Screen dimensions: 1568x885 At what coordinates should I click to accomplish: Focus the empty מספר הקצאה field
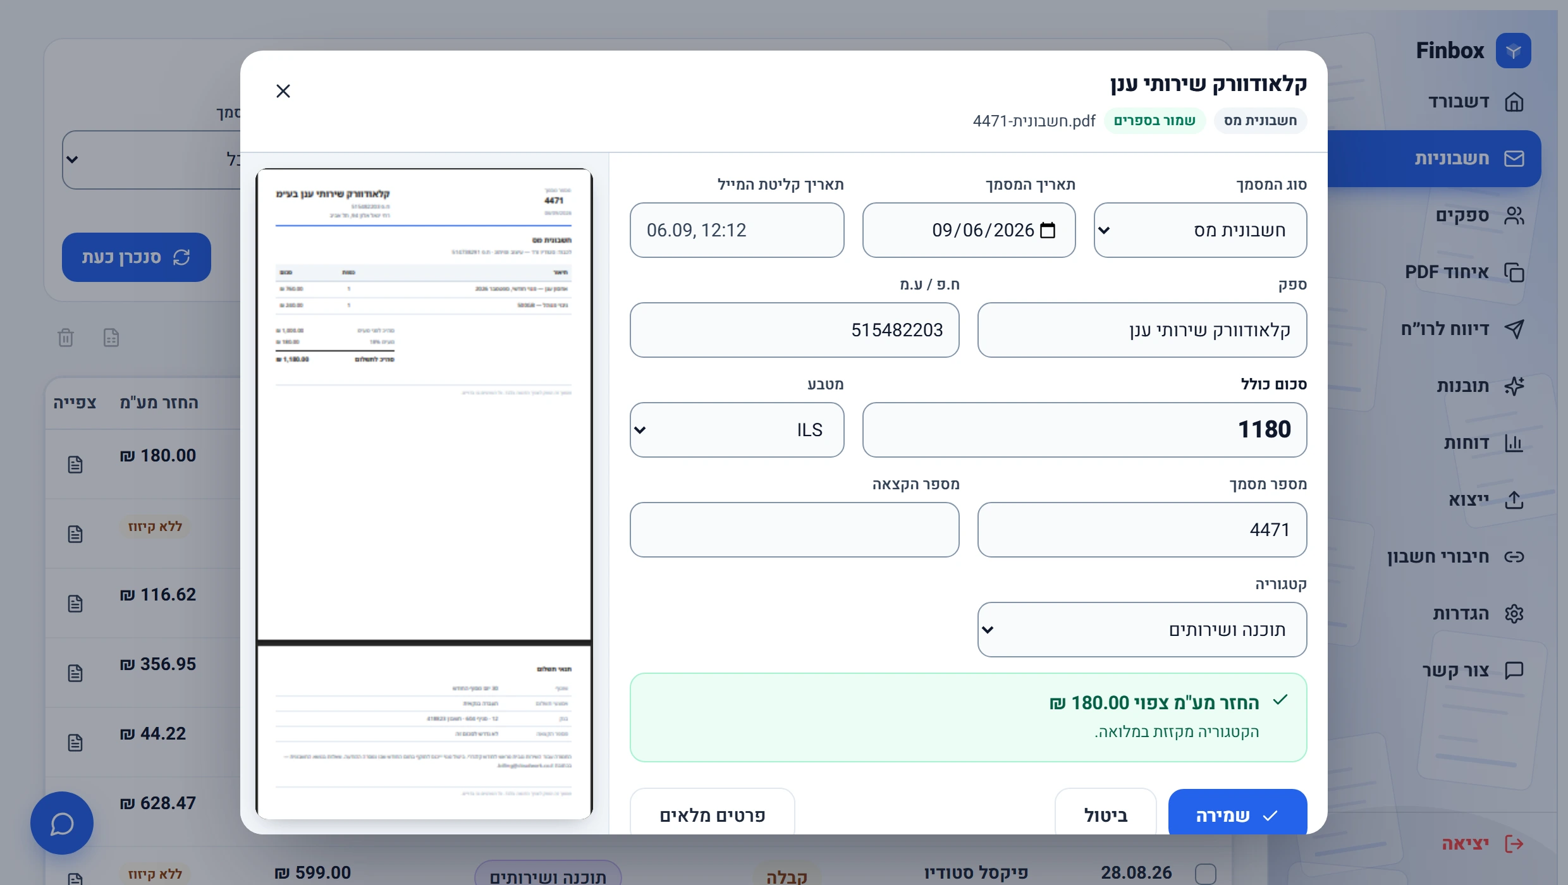click(794, 530)
